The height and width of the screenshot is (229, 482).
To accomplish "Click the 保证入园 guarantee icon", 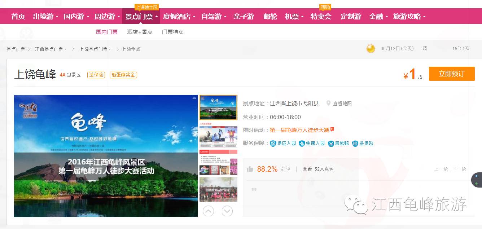I will 273,143.
